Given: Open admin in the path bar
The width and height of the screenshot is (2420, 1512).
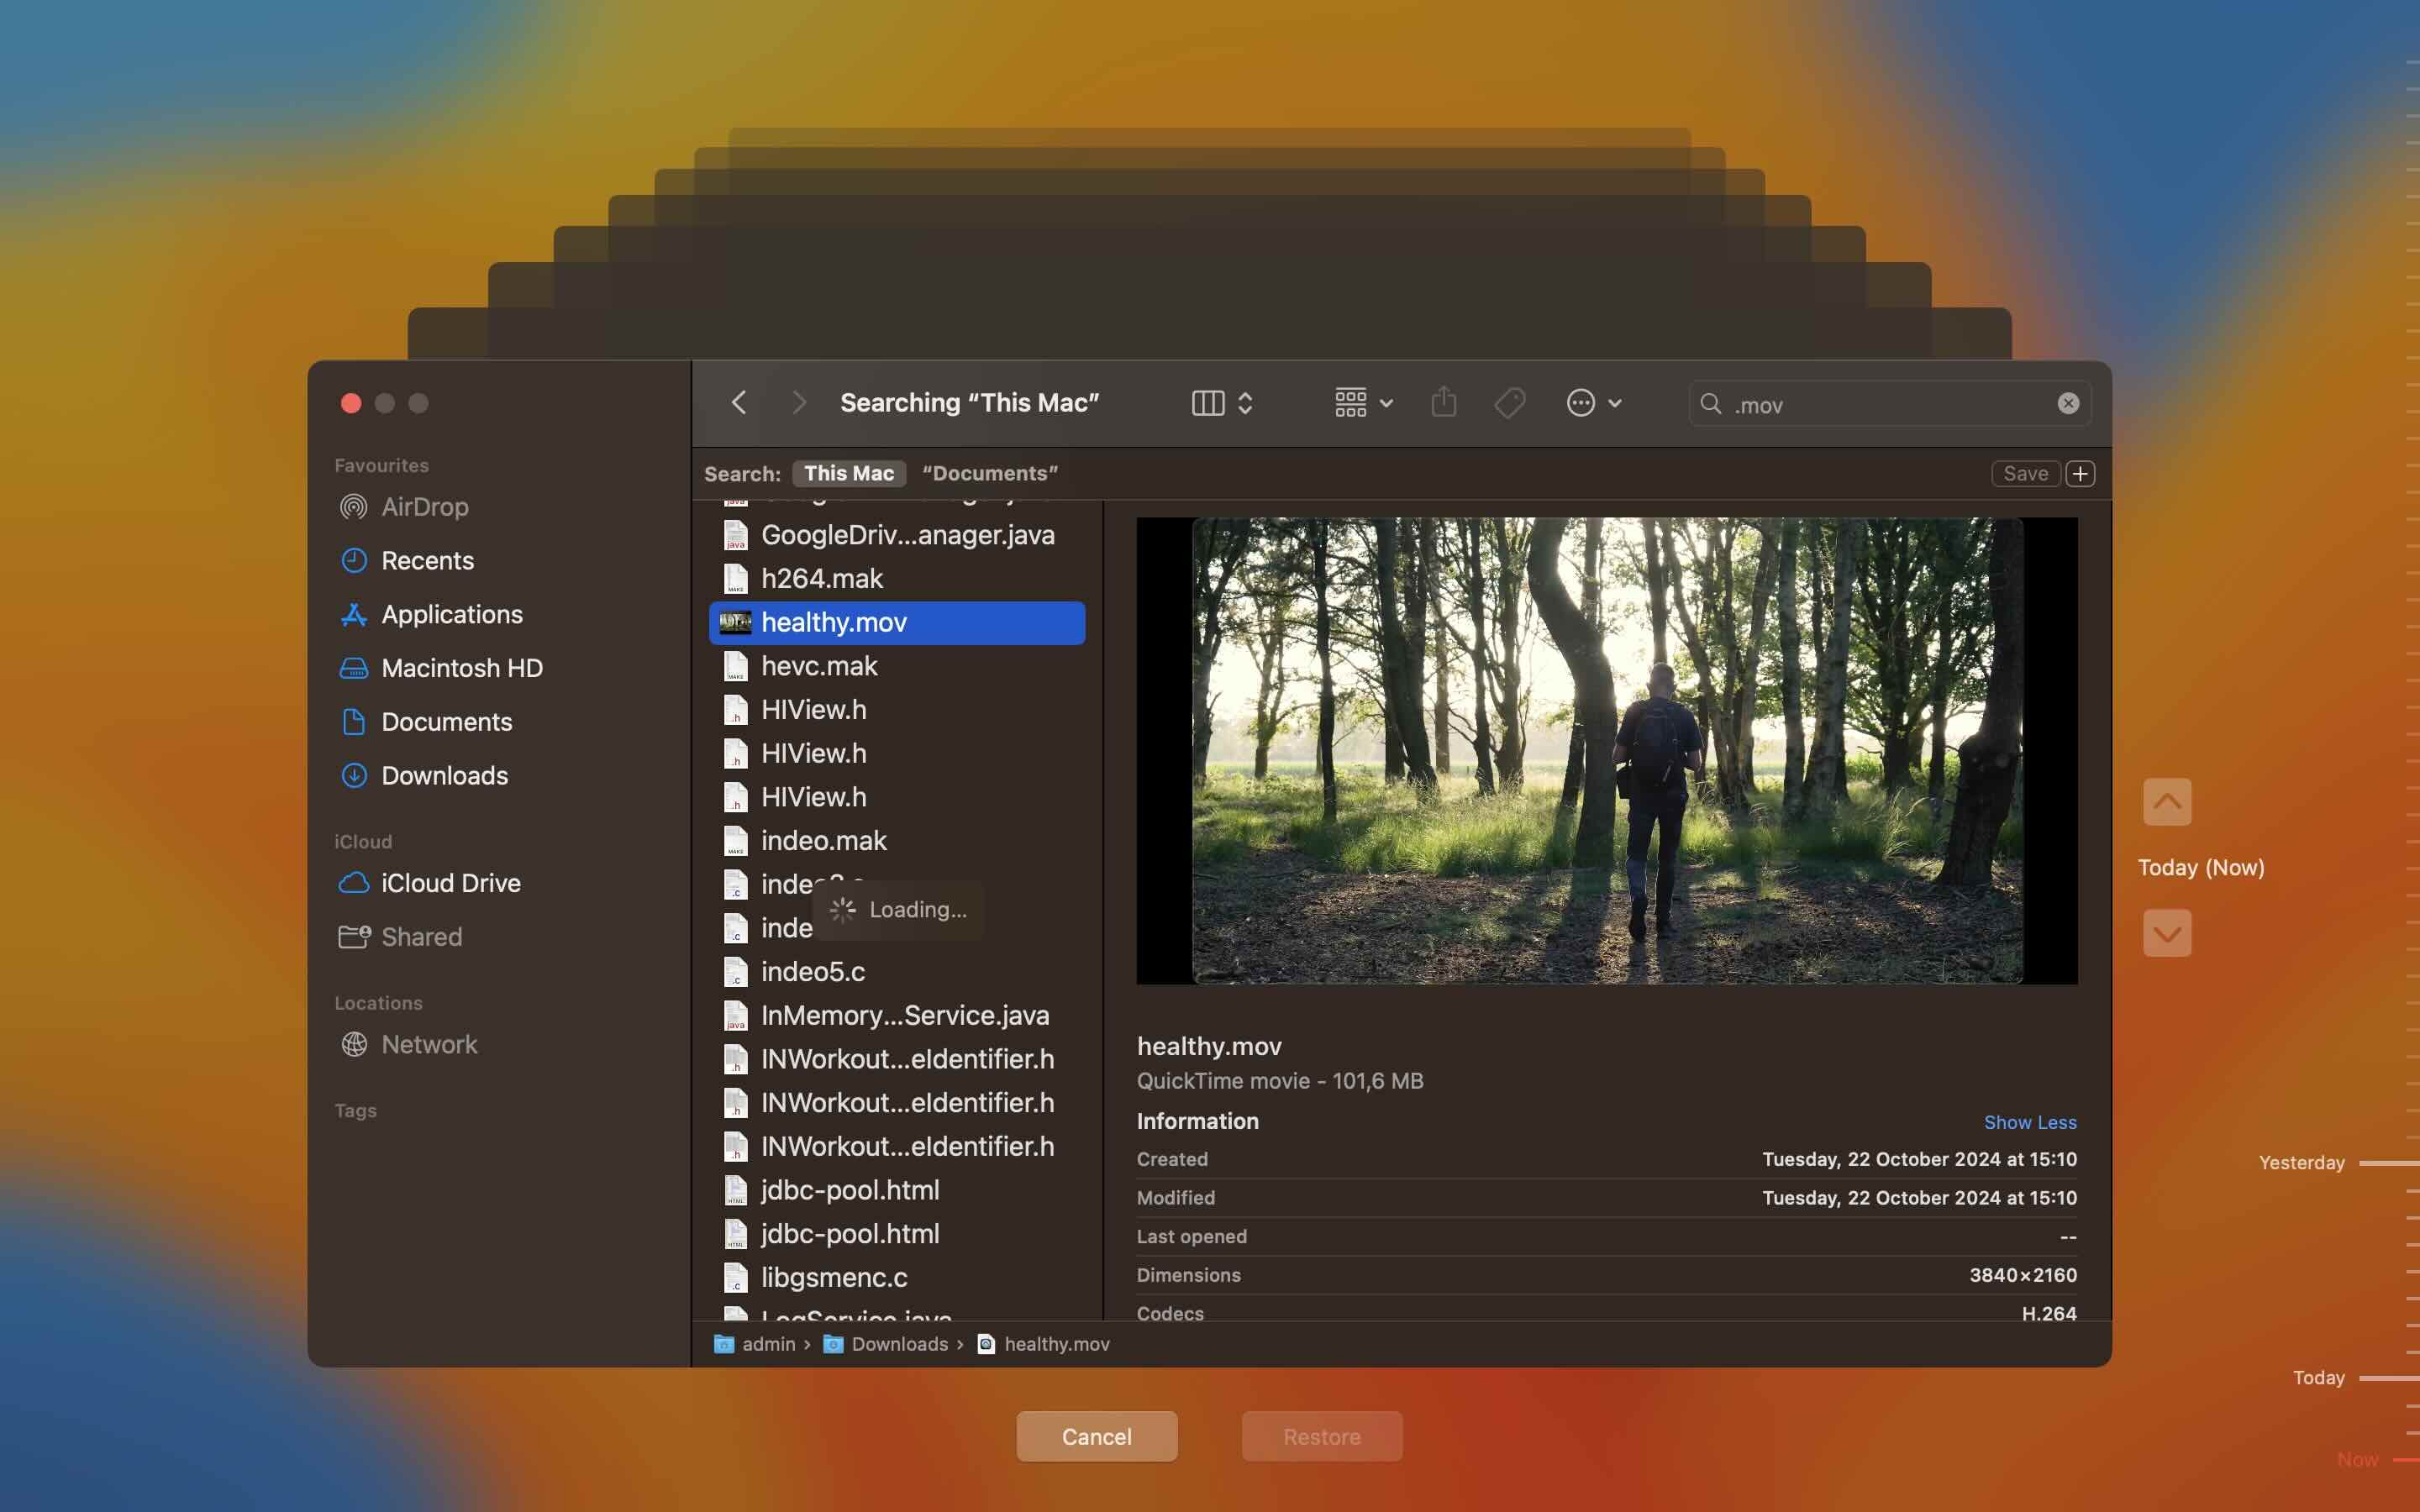Looking at the screenshot, I should pos(755,1344).
